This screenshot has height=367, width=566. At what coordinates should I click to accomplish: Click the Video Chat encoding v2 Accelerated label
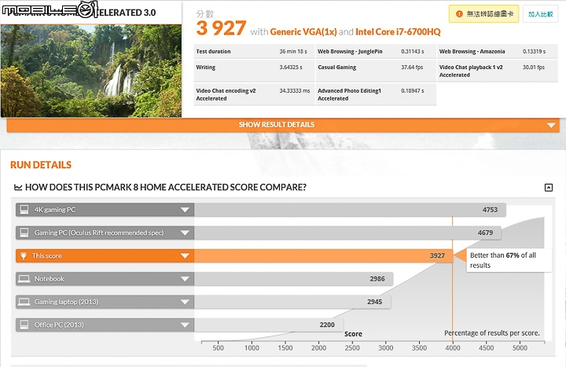coord(226,94)
